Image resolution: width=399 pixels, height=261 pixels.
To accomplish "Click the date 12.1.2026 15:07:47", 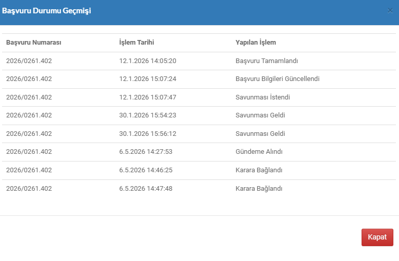I will click(x=148, y=97).
